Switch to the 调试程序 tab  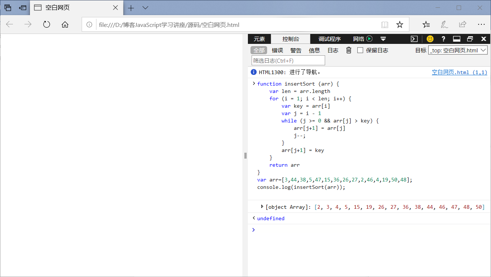pos(330,39)
